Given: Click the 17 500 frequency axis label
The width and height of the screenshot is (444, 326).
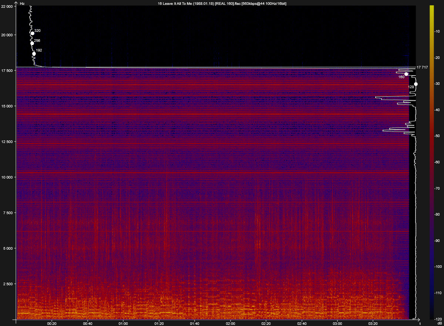Looking at the screenshot, I should pos(7,71).
